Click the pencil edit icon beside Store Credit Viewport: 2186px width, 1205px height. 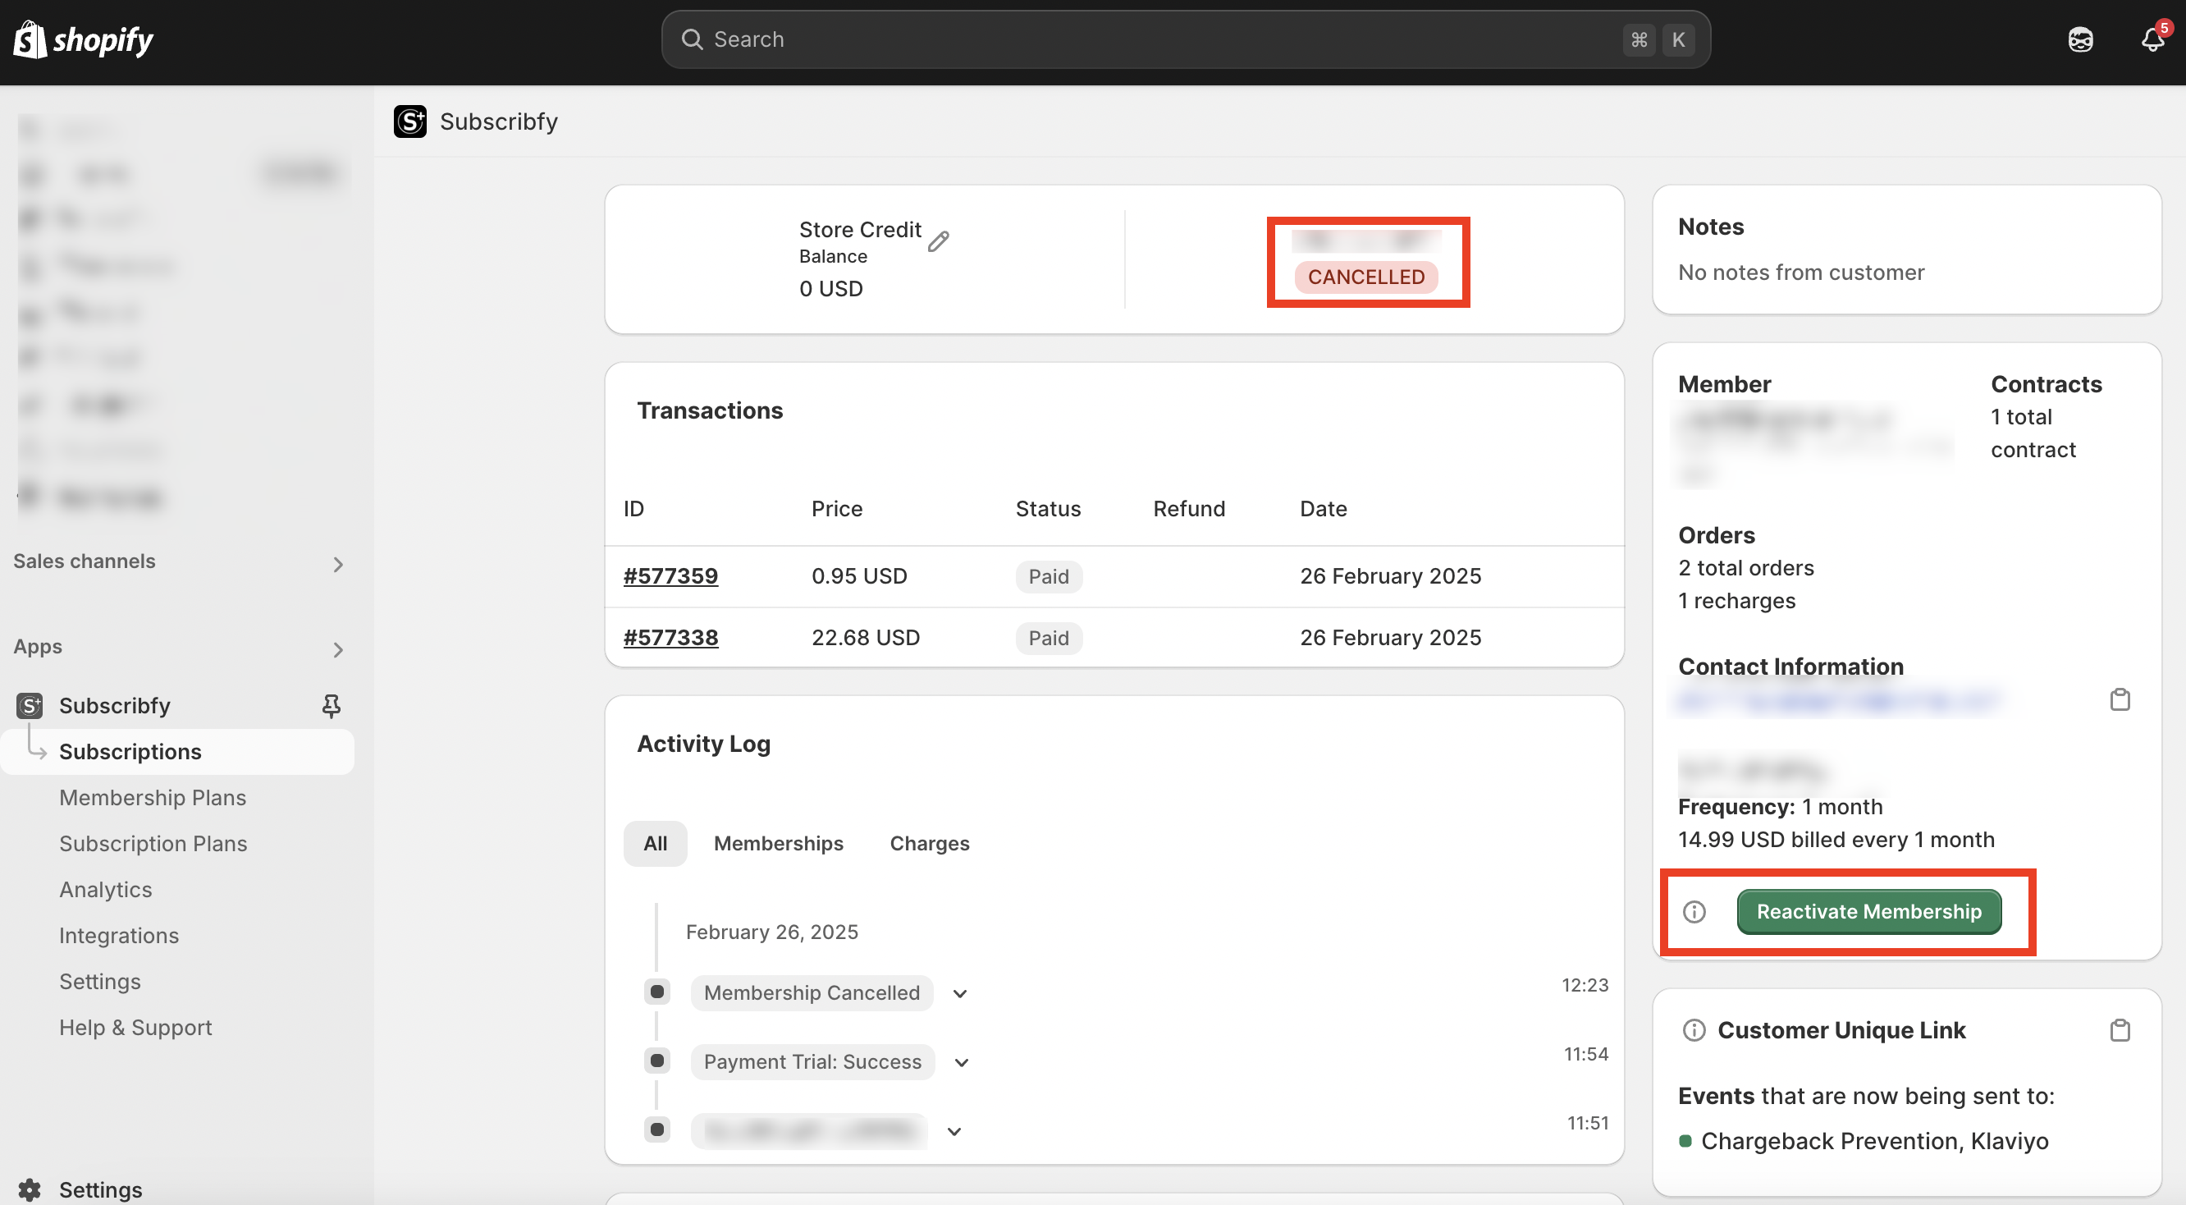coord(938,242)
